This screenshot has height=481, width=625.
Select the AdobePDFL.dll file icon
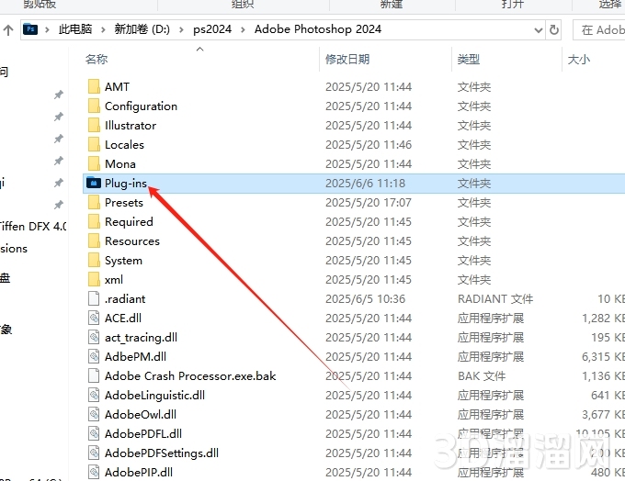pos(94,433)
